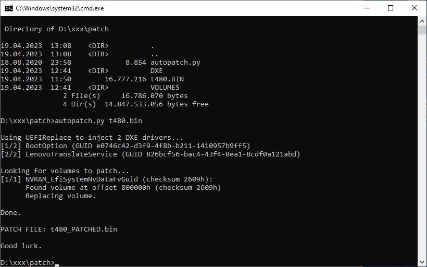Maximize the cmd.exe window
Viewport: 427px width, 267px height.
pyautogui.click(x=391, y=8)
